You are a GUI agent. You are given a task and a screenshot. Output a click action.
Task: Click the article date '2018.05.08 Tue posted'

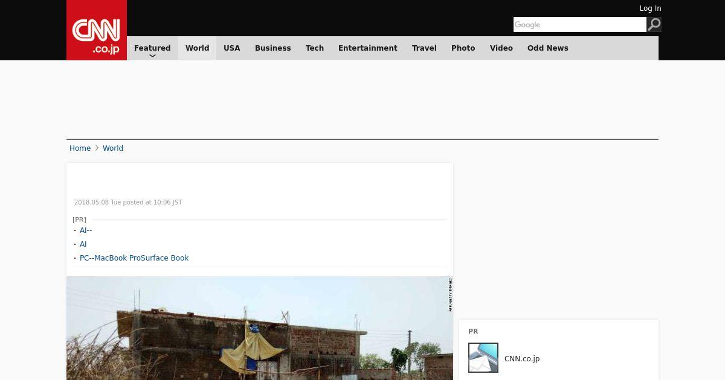tap(128, 203)
